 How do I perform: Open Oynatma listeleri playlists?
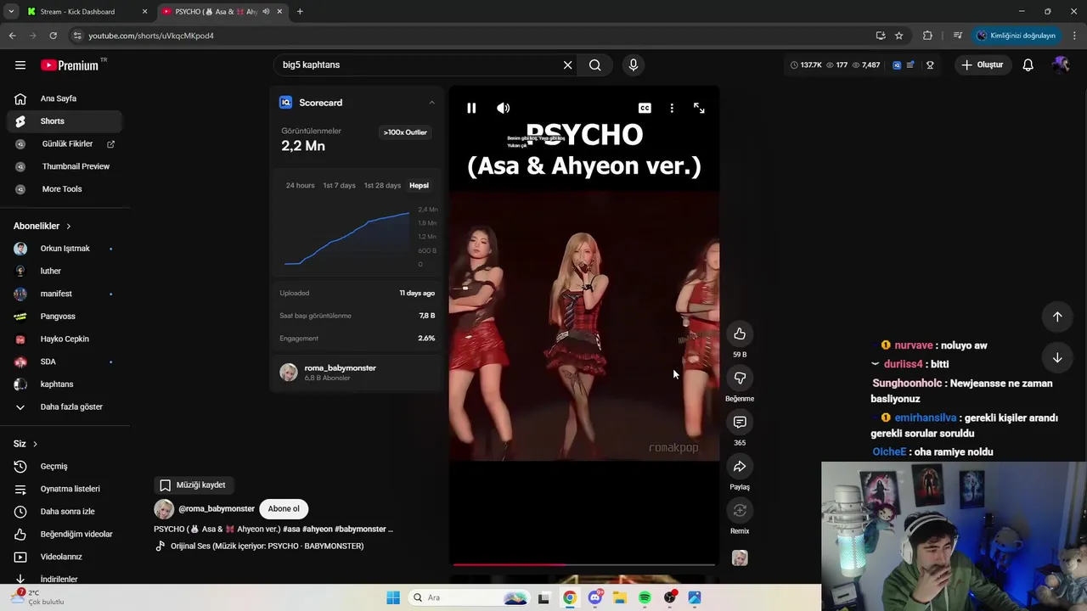[x=65, y=489]
